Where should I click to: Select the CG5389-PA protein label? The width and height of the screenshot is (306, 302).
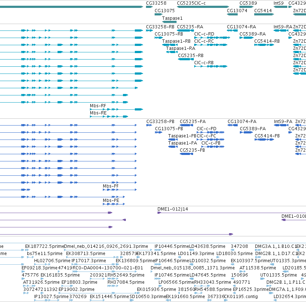(253, 129)
